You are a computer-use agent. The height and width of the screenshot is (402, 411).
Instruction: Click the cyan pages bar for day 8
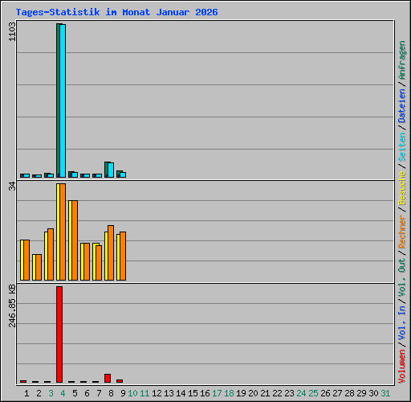coord(111,170)
